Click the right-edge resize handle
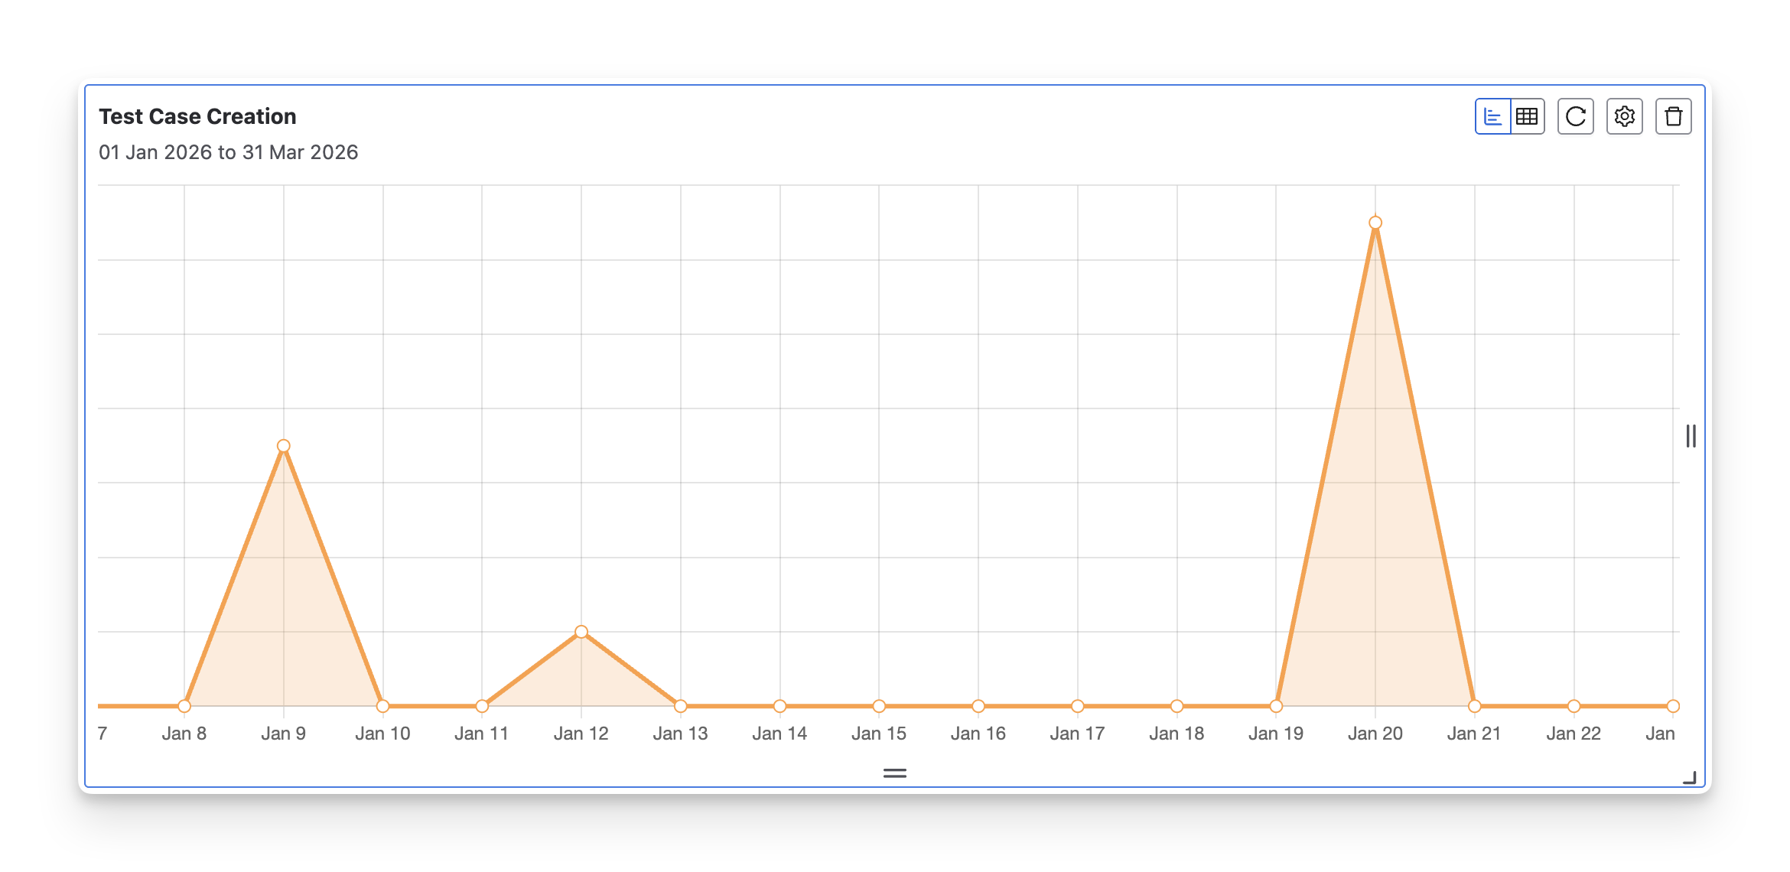This screenshot has height=872, width=1790. [1691, 436]
